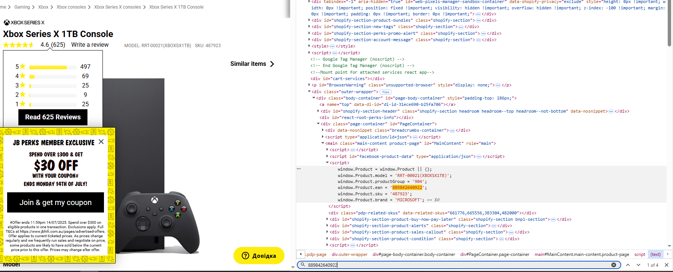Image resolution: width=673 pixels, height=272 pixels.
Task: Click the Довідка help button
Action: (259, 256)
